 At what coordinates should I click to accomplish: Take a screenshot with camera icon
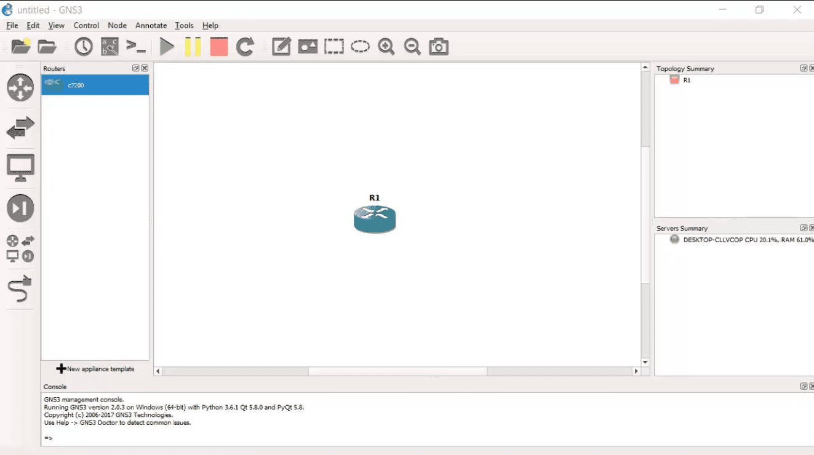439,46
